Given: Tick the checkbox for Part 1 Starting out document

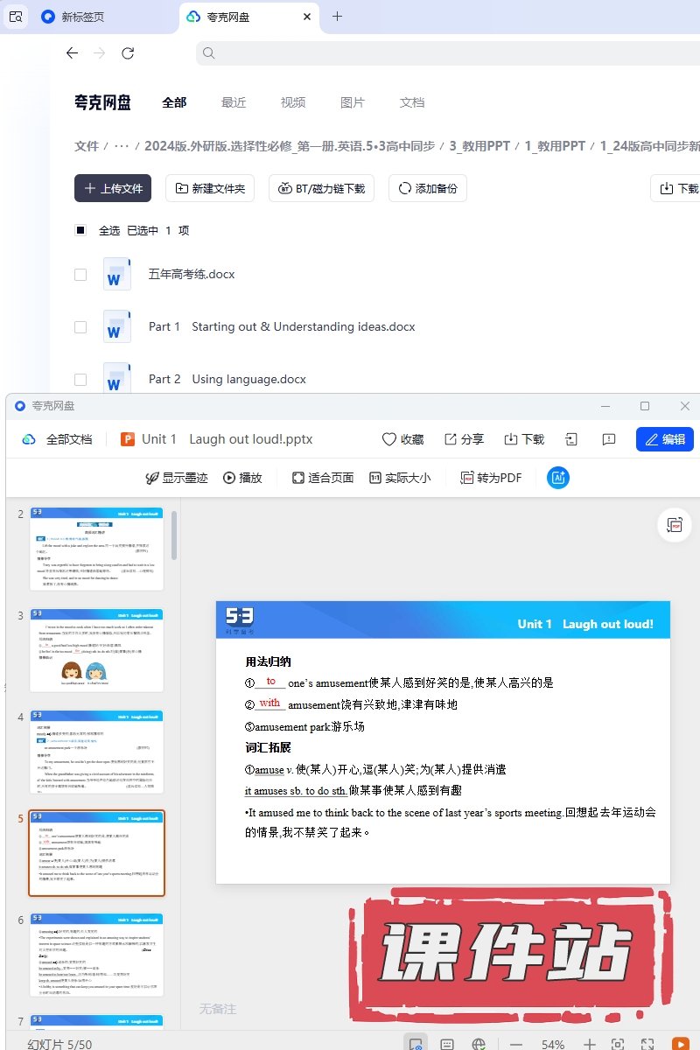Looking at the screenshot, I should 80,327.
